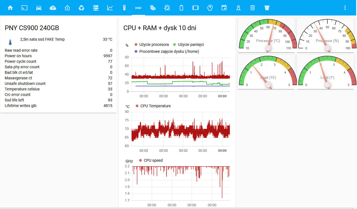357x209 pixels.
Task: Click the Ssd life left row
Action: [58, 100]
